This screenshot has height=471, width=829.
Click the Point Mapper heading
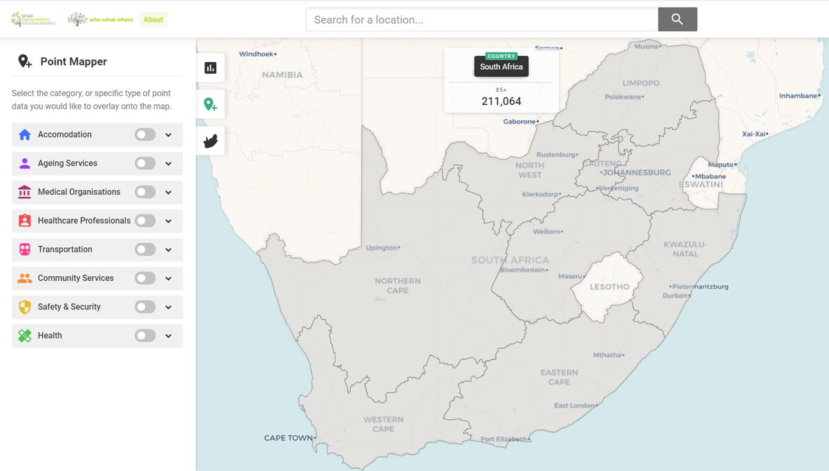tap(74, 61)
